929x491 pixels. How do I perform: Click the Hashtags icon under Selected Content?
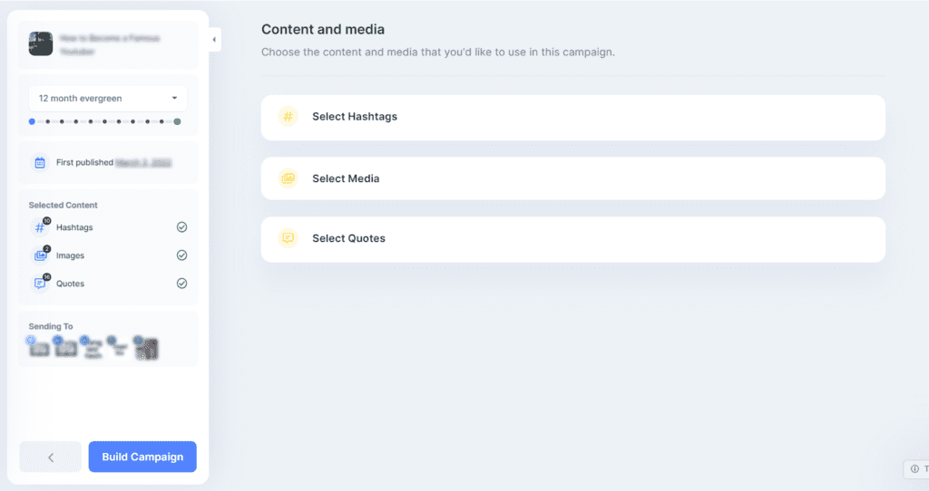40,227
